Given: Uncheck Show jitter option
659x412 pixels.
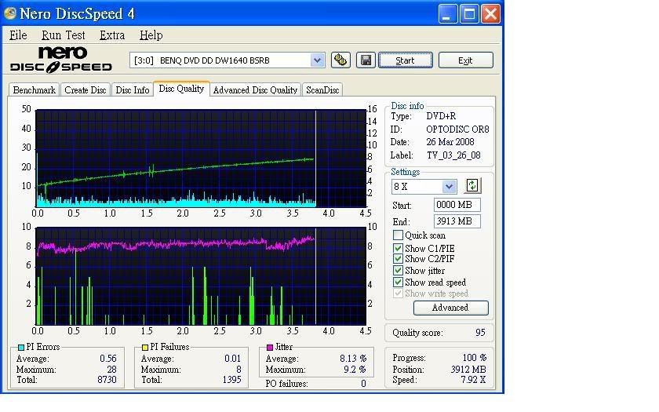Looking at the screenshot, I should pos(398,270).
